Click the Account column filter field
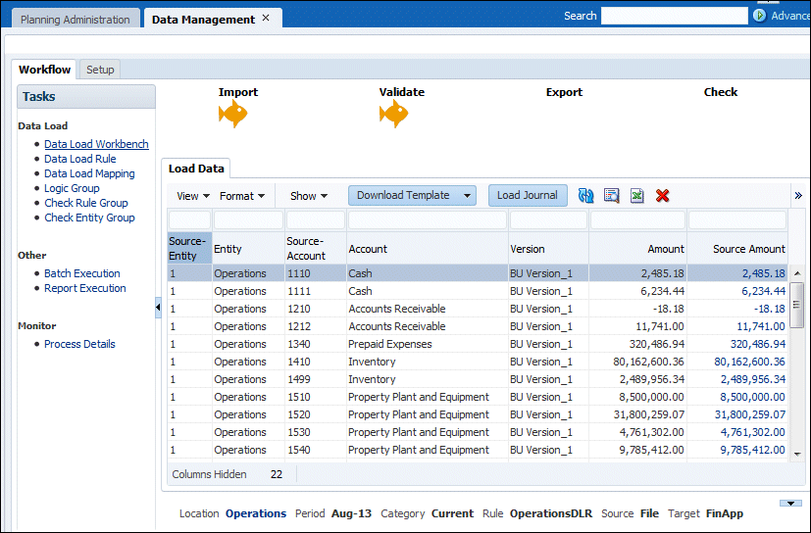The height and width of the screenshot is (533, 811). click(427, 220)
